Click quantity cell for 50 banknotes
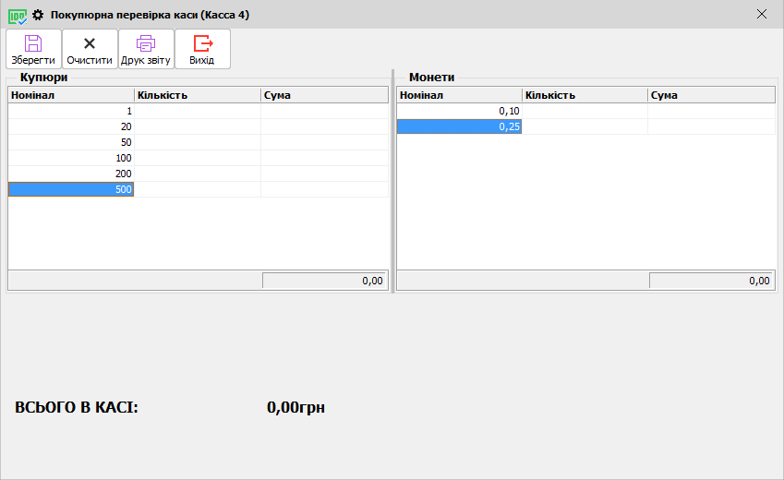This screenshot has height=480, width=784. point(197,142)
